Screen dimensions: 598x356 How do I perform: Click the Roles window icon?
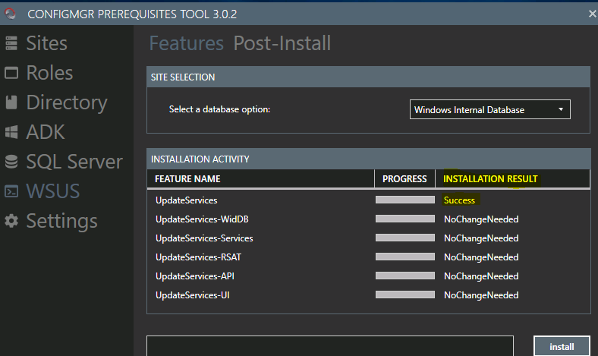coord(11,73)
